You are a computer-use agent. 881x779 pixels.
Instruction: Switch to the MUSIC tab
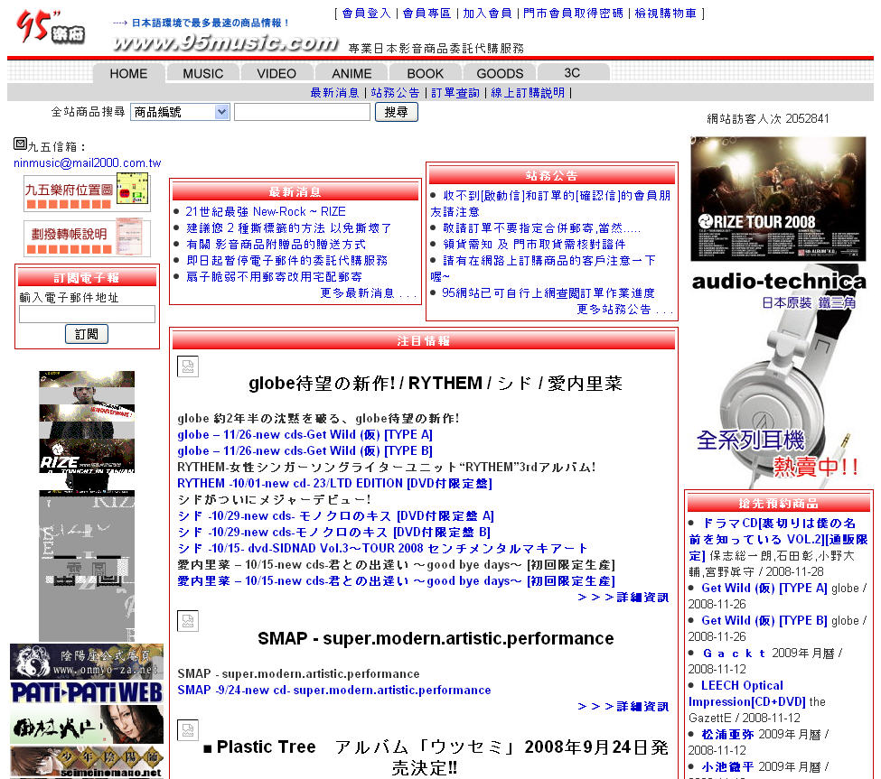(x=202, y=73)
